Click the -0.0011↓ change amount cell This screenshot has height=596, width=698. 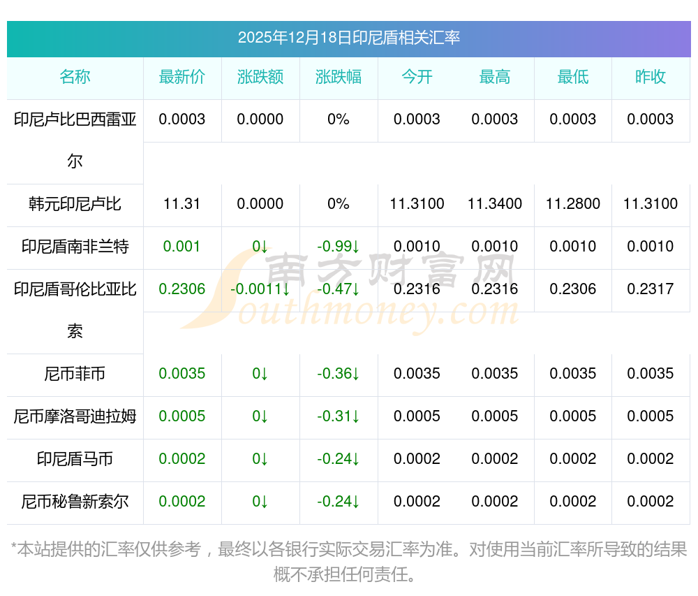tap(260, 289)
